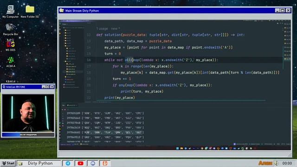
Task: Click output row starting 297835663
Action: (105, 118)
